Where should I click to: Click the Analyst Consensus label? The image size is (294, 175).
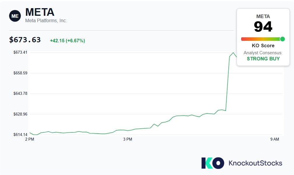pos(263,53)
